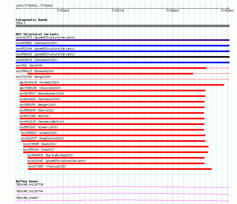Click the black bar under nsv4566402
237x204 pixels.
[122, 57]
